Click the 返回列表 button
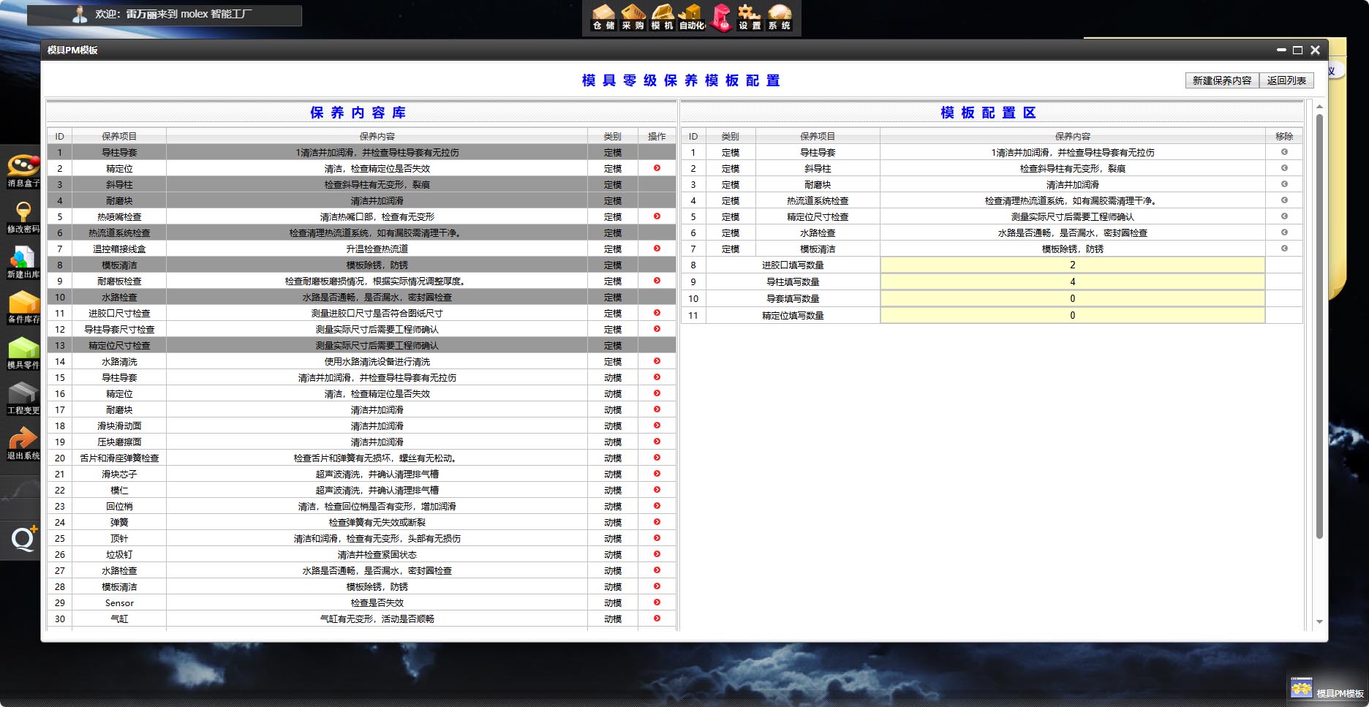Screen dimensions: 1369x707 point(1286,80)
